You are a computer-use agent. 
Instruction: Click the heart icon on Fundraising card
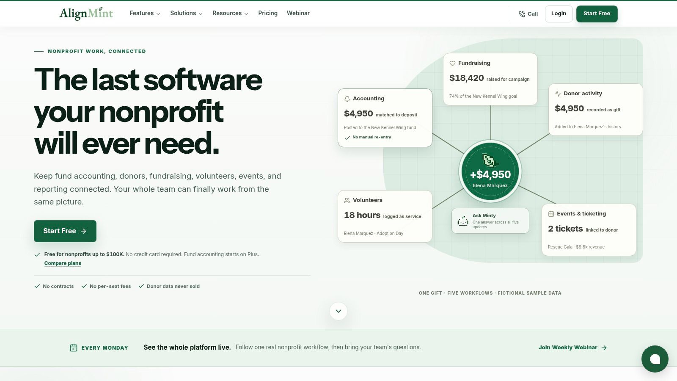click(x=452, y=63)
